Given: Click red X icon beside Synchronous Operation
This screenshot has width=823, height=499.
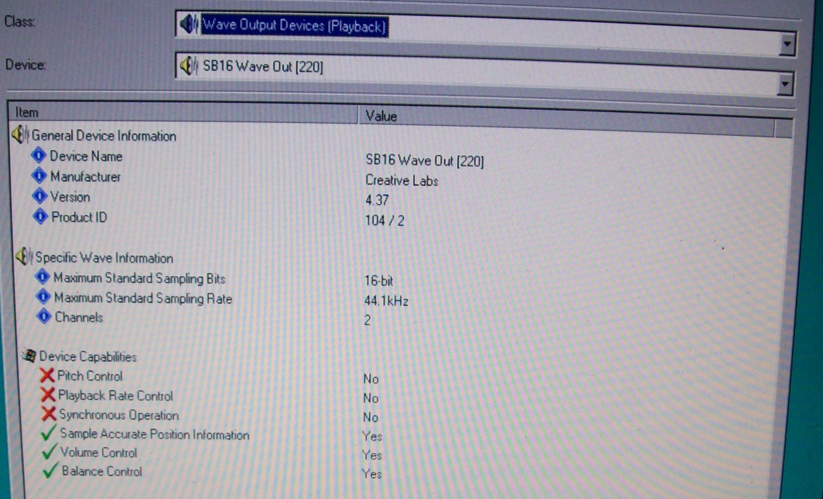Looking at the screenshot, I should click(x=48, y=414).
